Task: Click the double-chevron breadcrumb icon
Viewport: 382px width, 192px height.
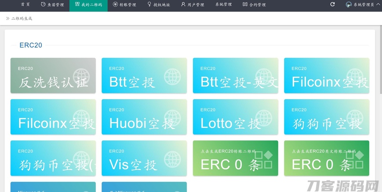Action: coord(7,18)
